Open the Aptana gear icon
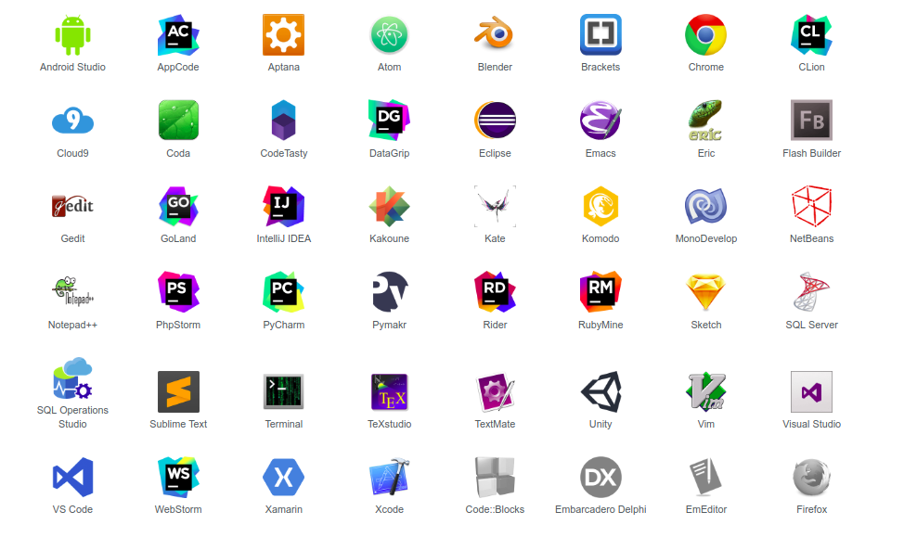 point(284,35)
